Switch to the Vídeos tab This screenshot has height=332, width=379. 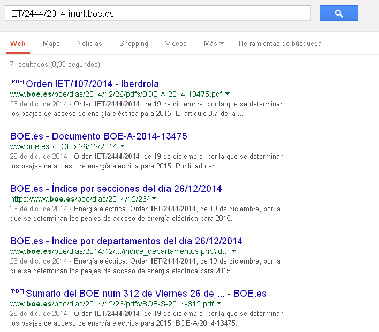click(176, 43)
